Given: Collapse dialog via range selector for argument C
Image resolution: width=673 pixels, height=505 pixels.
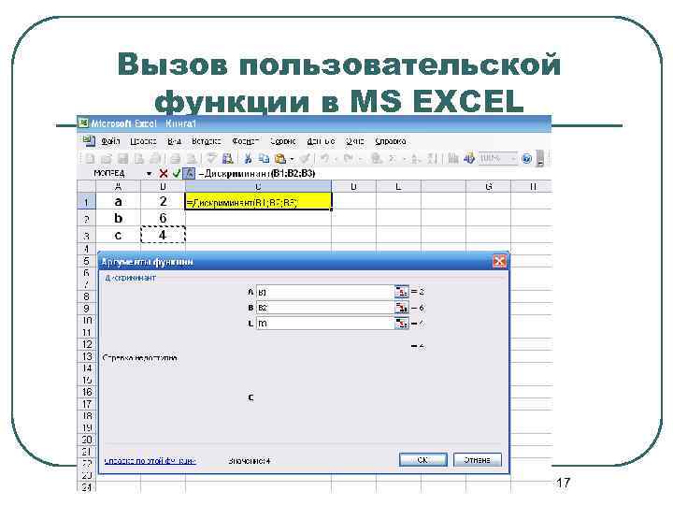Looking at the screenshot, I should pyautogui.click(x=401, y=323).
